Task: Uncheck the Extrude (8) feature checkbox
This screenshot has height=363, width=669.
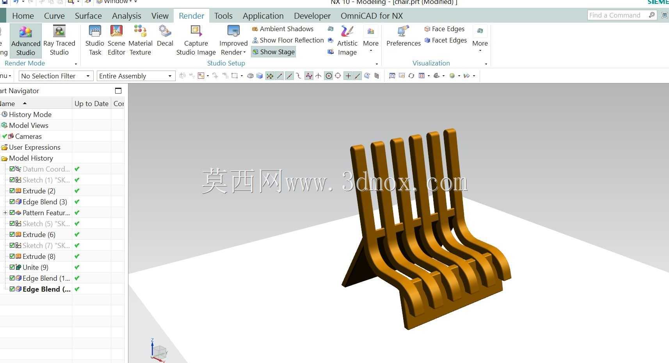Action: coord(12,256)
